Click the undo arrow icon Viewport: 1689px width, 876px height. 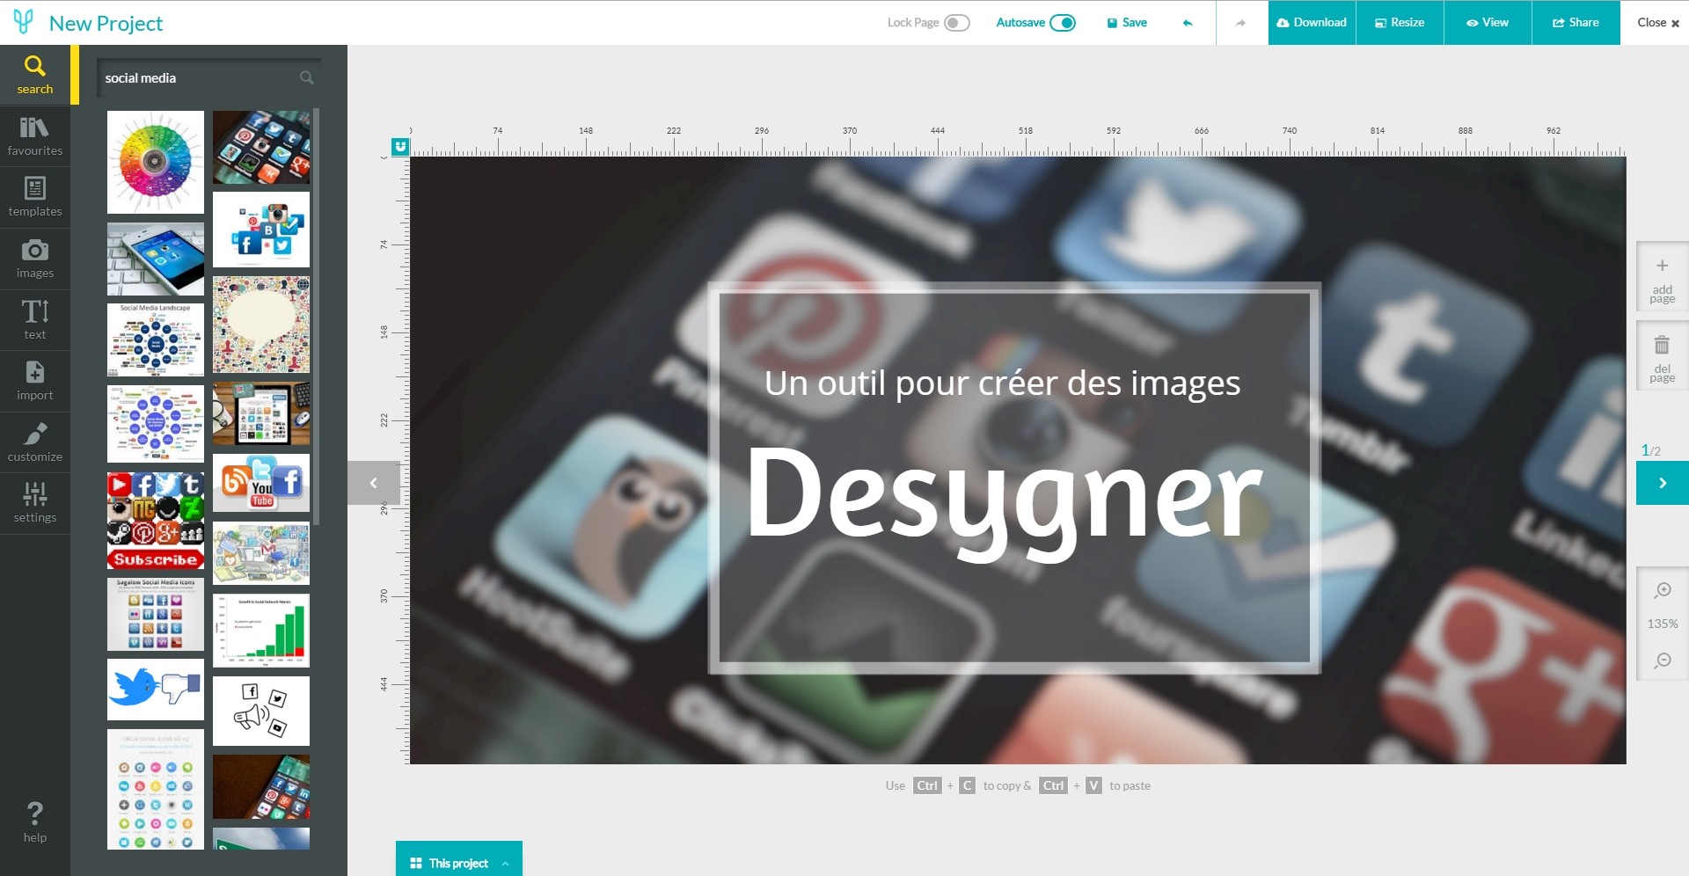[x=1188, y=23]
